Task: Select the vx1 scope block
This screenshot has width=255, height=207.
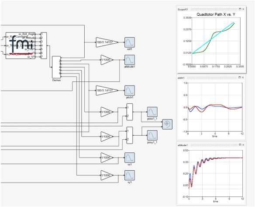Action: click(129, 158)
